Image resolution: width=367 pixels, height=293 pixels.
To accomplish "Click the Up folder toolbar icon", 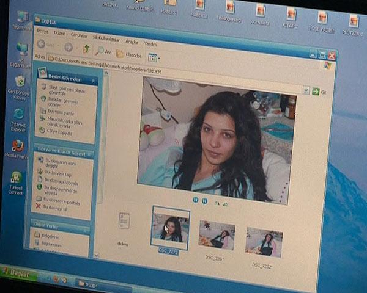I will (86, 49).
